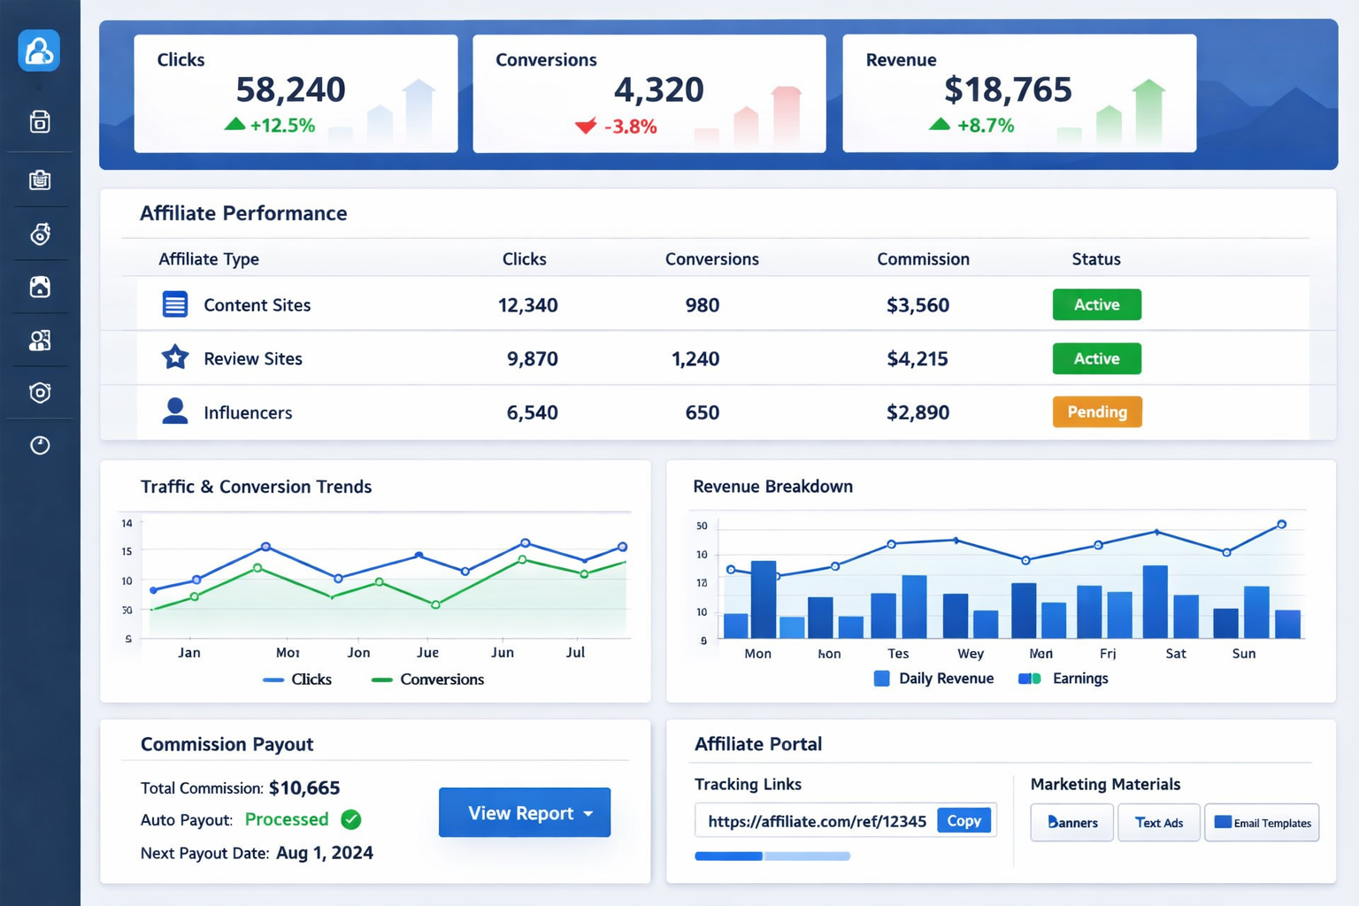Collapse the Revenue Breakdown panel
Viewport: 1359px width, 906px height.
click(x=772, y=486)
